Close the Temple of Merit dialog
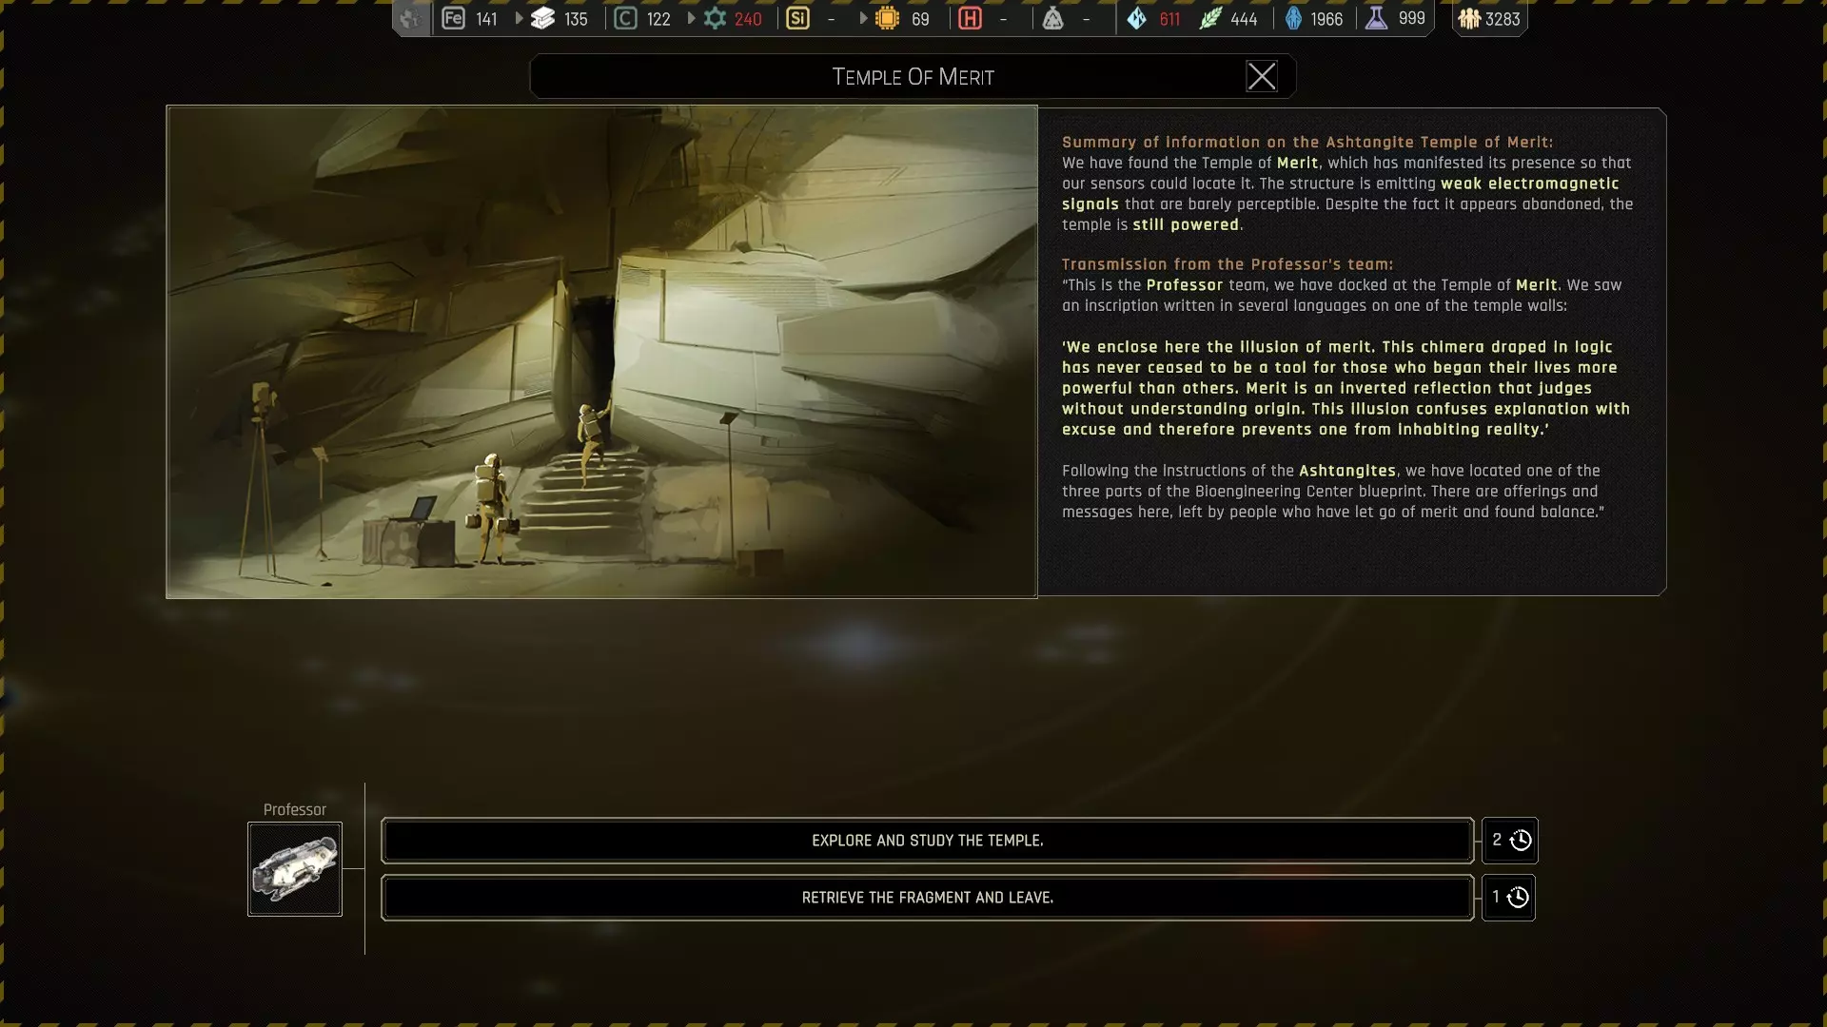The image size is (1827, 1027). coord(1262,76)
